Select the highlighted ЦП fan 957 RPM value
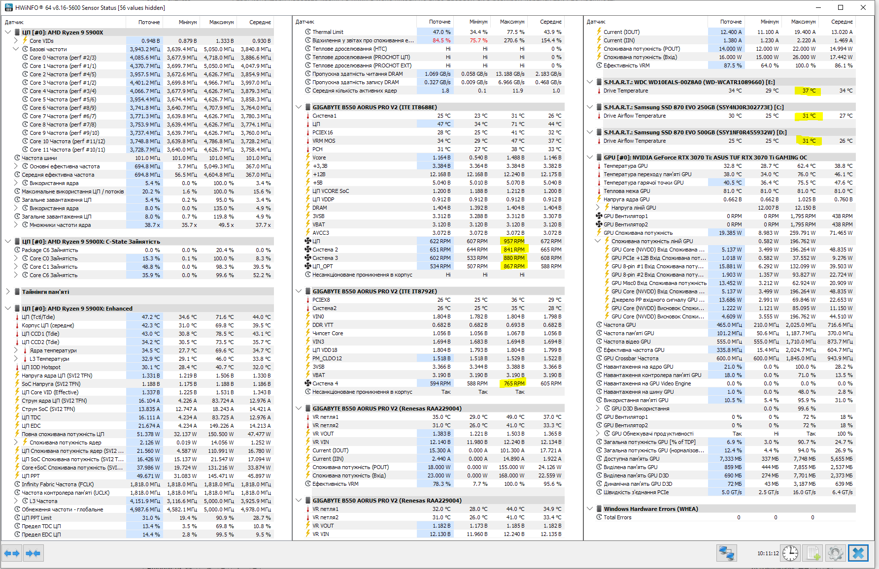Viewport: 879px width, 569px height. (514, 241)
